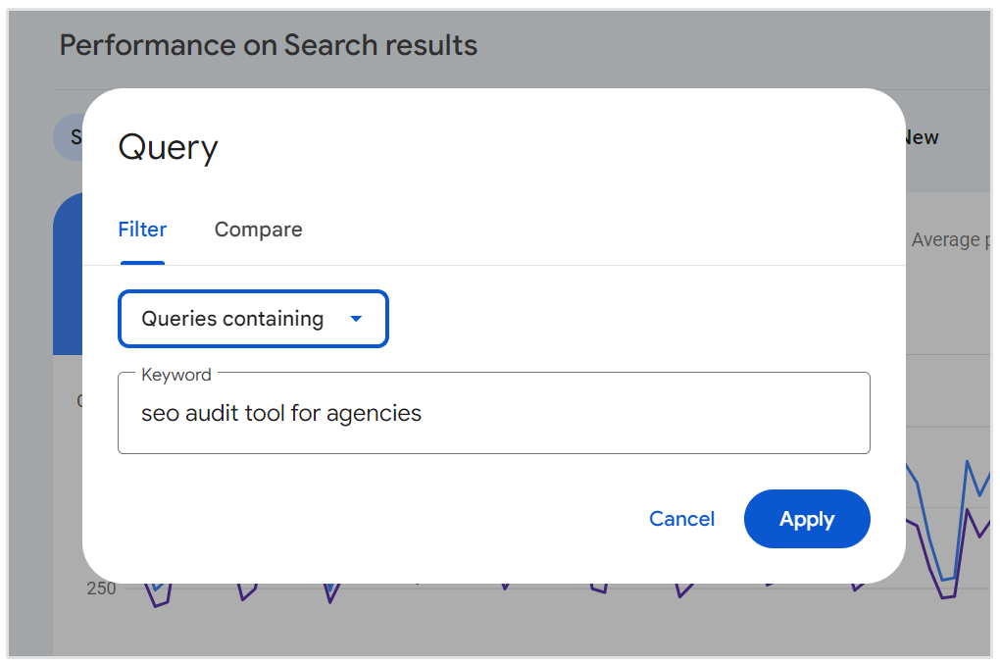Image resolution: width=1000 pixels, height=667 pixels.
Task: Cancel the Query filter dialog
Action: tap(681, 519)
